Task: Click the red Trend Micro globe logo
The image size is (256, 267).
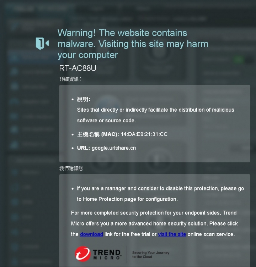Action: [x=82, y=254]
